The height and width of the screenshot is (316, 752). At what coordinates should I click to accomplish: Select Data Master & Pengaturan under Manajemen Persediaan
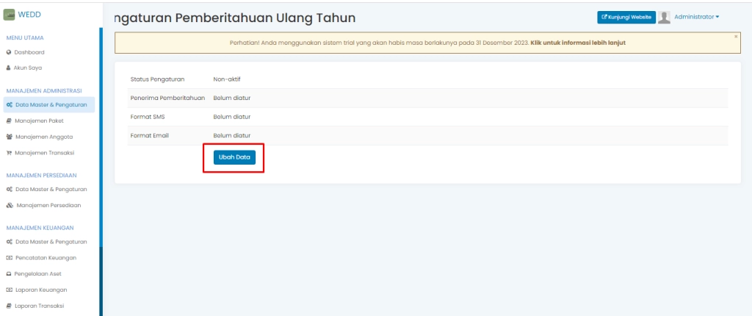pyautogui.click(x=51, y=190)
